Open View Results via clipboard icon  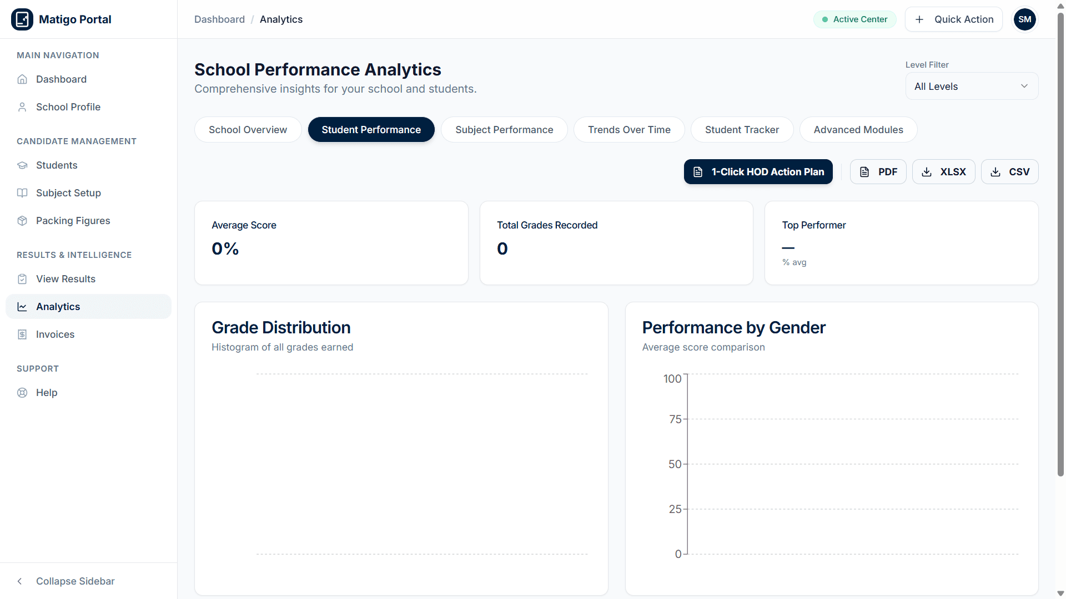[x=22, y=279]
